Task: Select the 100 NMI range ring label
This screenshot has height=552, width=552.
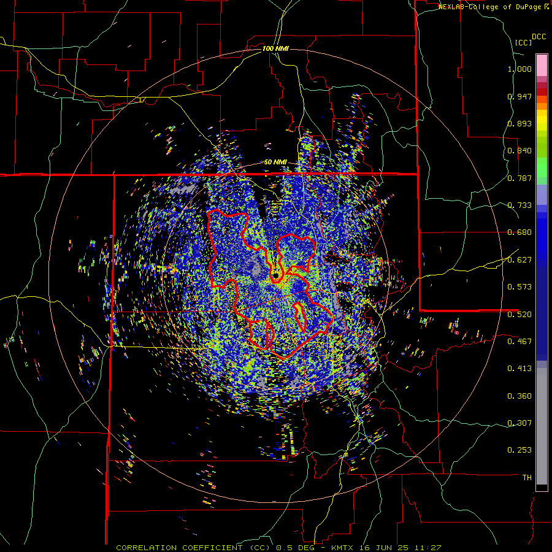Action: click(275, 48)
